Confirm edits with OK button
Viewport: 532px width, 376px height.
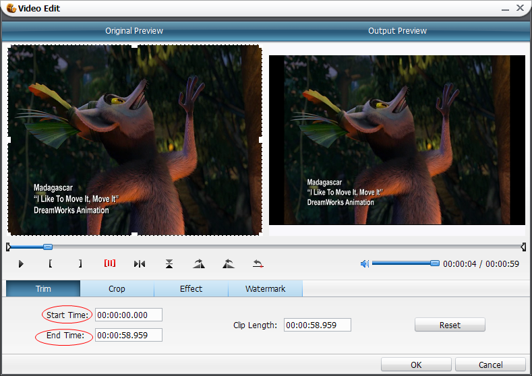point(416,365)
